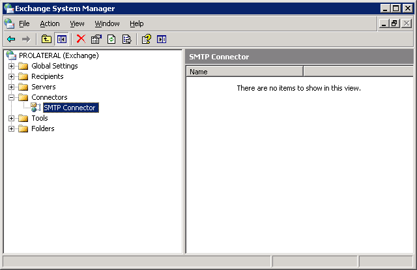Screen dimensions: 417x270
Task: Minimize the inner console child window
Action: (x=384, y=23)
